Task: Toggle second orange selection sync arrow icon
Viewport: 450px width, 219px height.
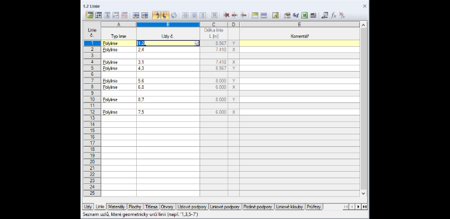Action: click(x=165, y=15)
